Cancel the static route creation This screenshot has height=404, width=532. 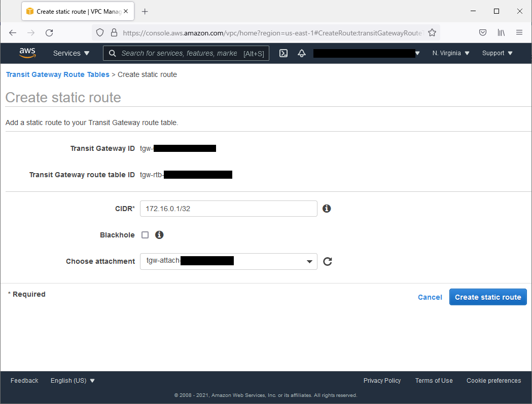(430, 297)
